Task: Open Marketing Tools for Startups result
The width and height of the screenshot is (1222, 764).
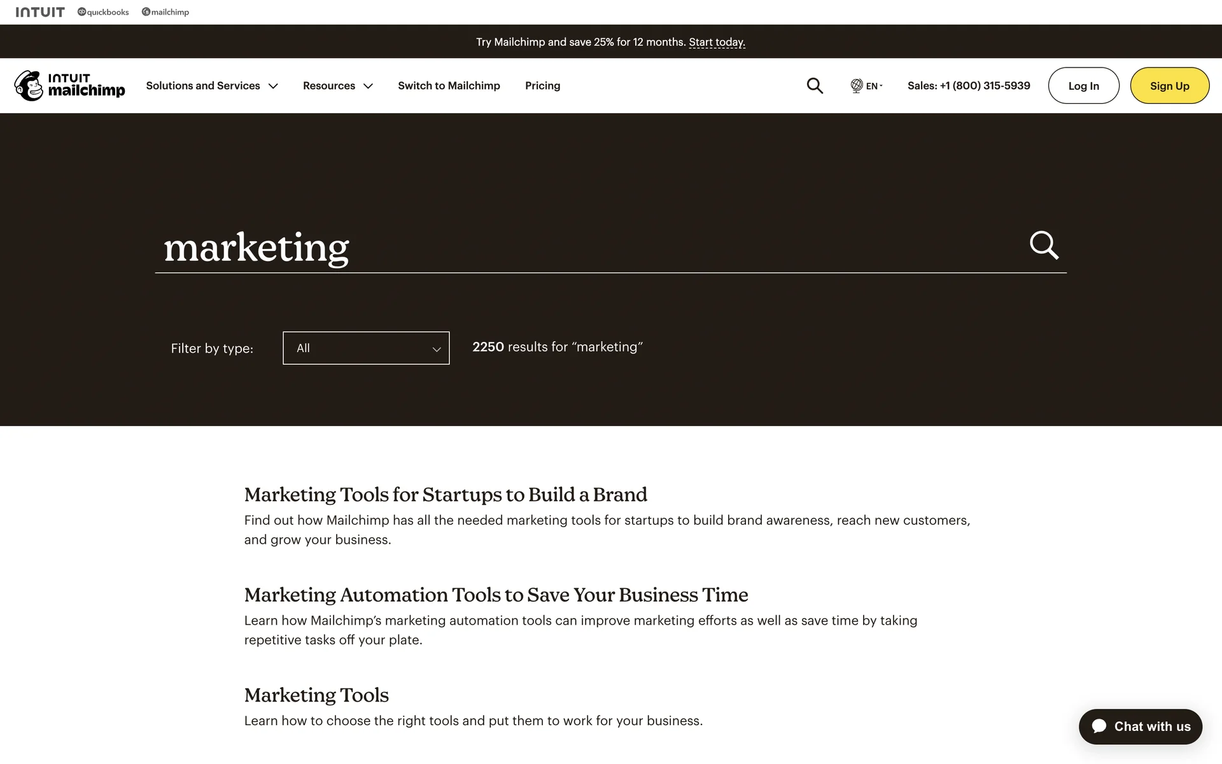Action: (x=446, y=495)
